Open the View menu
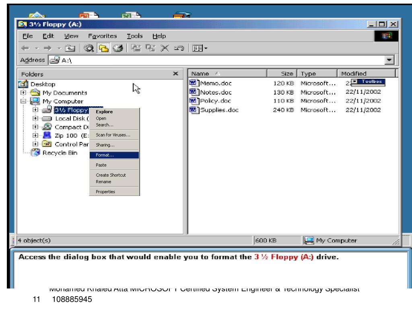The width and height of the screenshot is (412, 309). click(x=71, y=36)
